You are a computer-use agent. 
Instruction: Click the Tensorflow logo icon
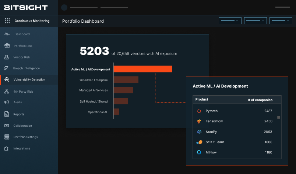coord(199,121)
